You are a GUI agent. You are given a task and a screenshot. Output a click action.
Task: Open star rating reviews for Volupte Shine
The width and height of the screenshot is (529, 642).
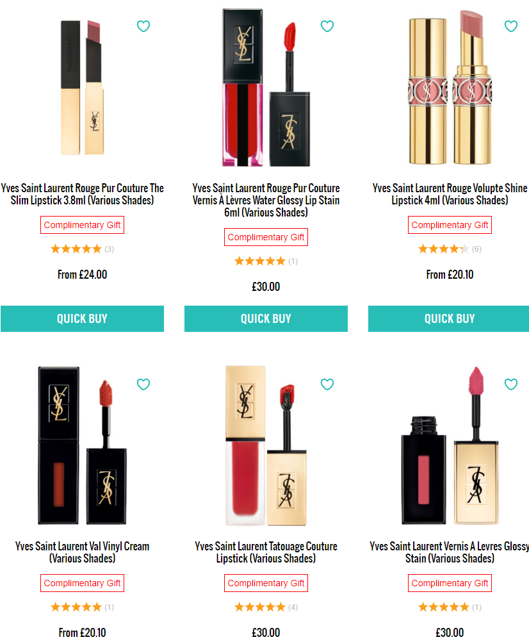click(x=450, y=249)
